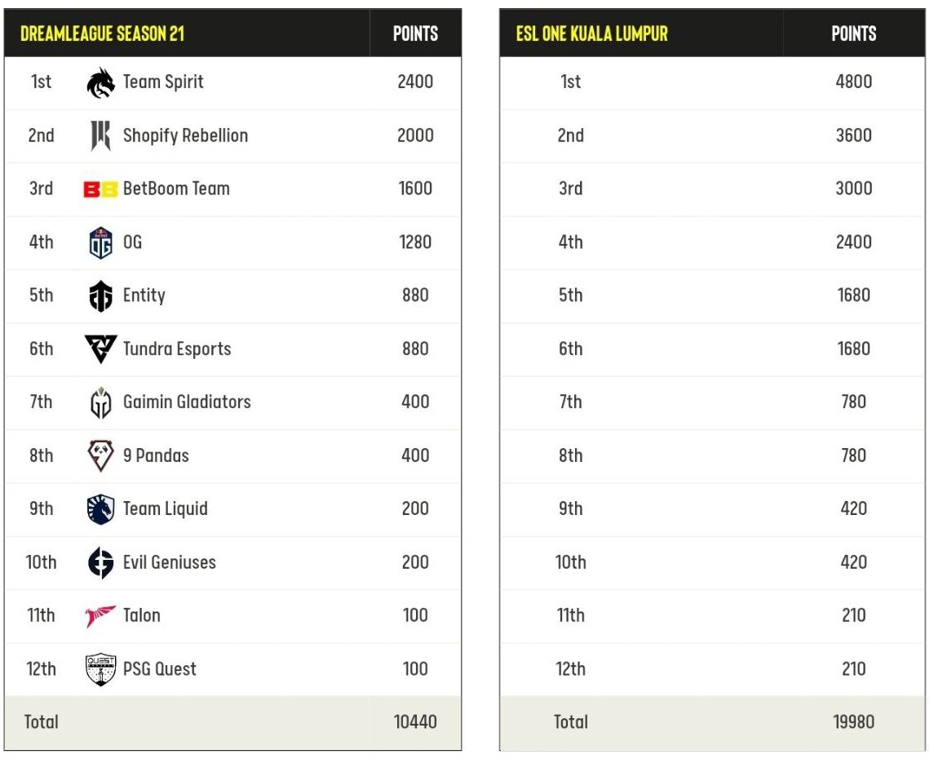This screenshot has width=934, height=768.
Task: Click the OG team logo
Action: pos(100,242)
